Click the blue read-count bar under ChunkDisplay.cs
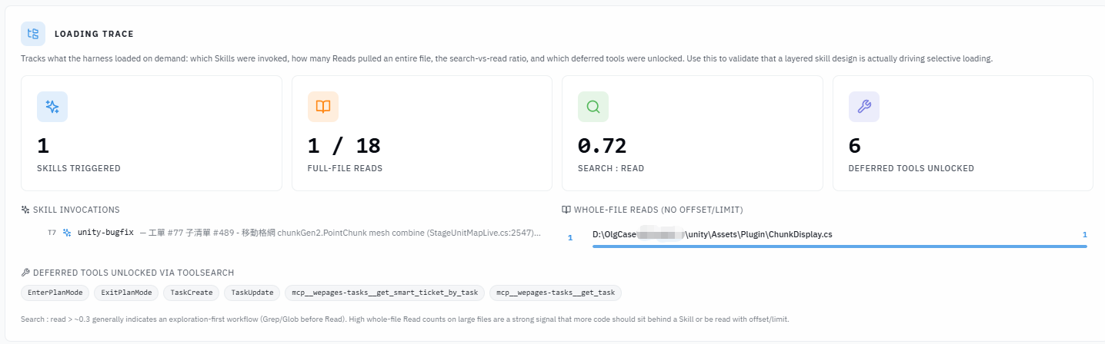 point(840,246)
